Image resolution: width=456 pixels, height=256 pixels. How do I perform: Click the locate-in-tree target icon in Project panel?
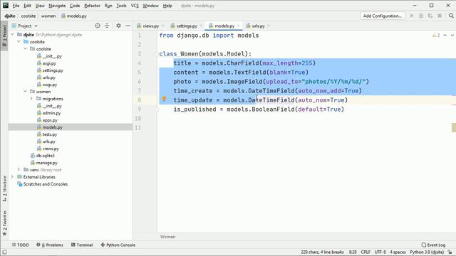coord(98,26)
